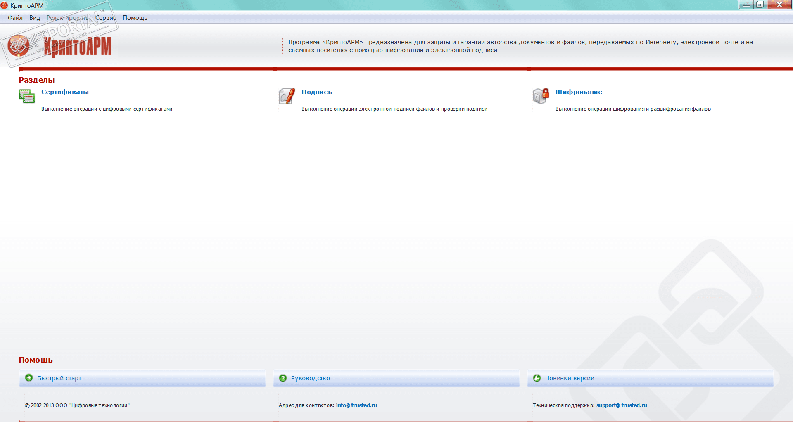793x422 pixels.
Task: Click the copyright text Цифровые технологии
Action: tap(77, 405)
